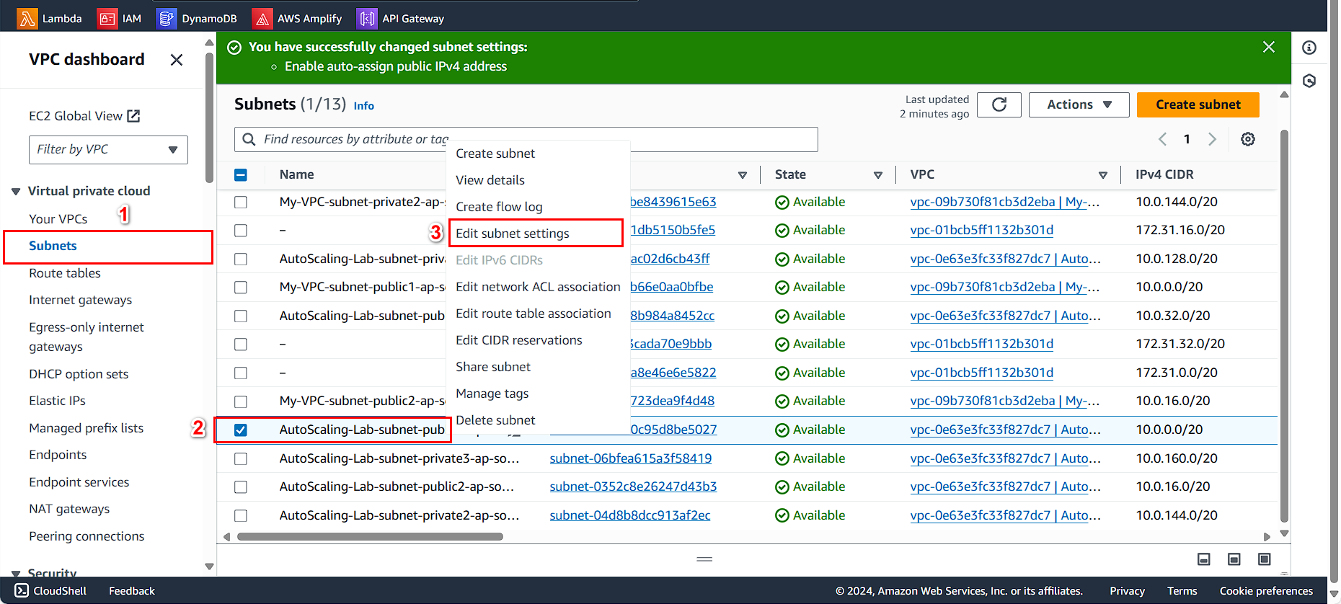The width and height of the screenshot is (1341, 604).
Task: Open table preferences gear icon
Action: coord(1248,139)
